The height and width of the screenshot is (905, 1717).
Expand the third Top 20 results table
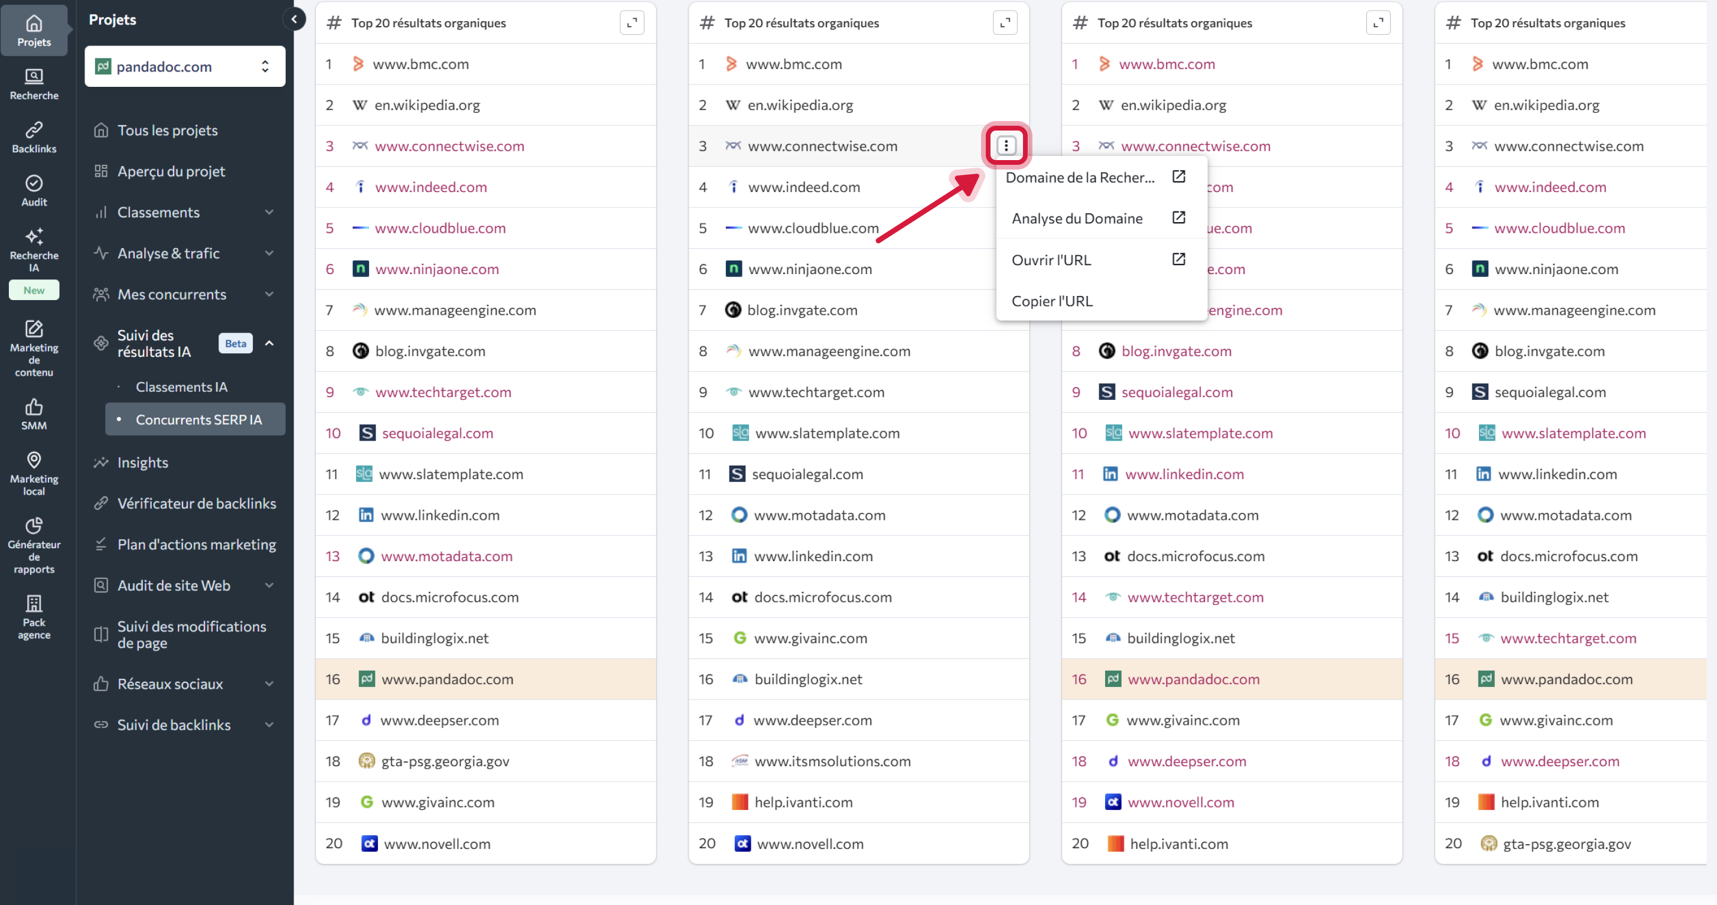(1379, 22)
